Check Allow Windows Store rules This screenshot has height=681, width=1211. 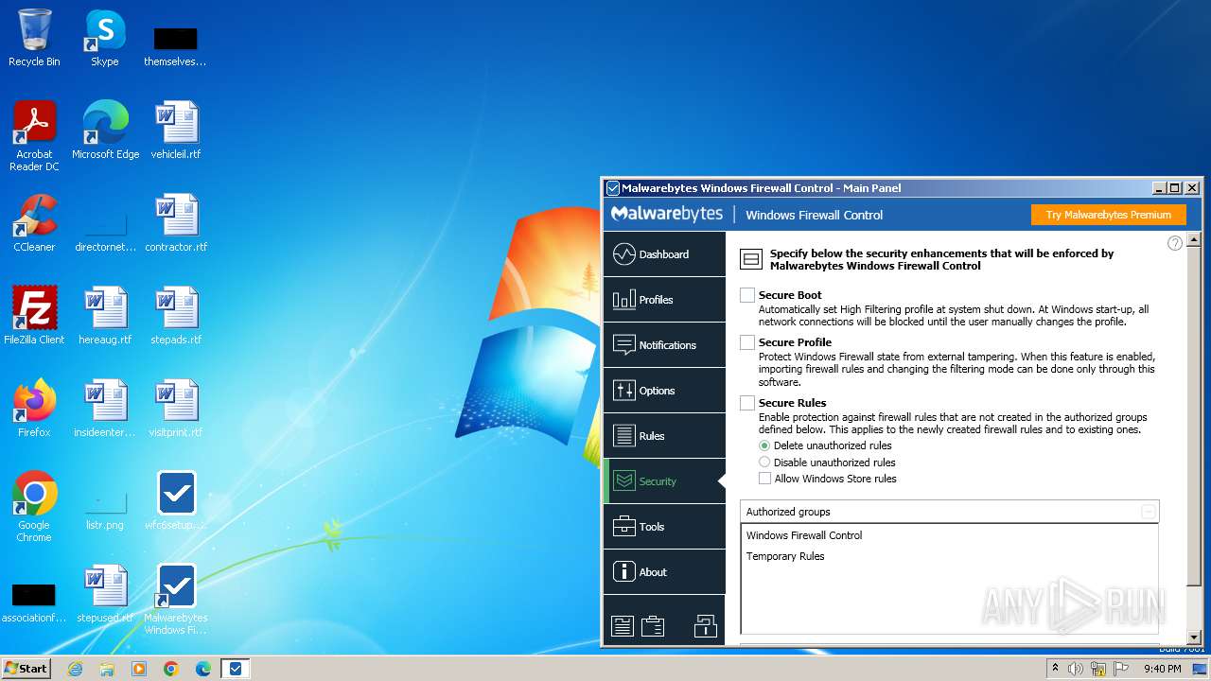pyautogui.click(x=764, y=479)
